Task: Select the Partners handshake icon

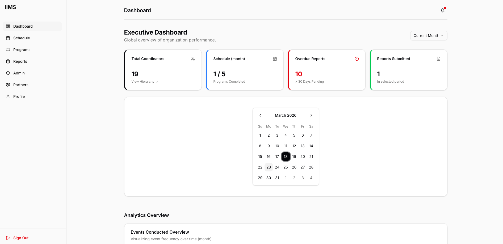Action: 8,85
